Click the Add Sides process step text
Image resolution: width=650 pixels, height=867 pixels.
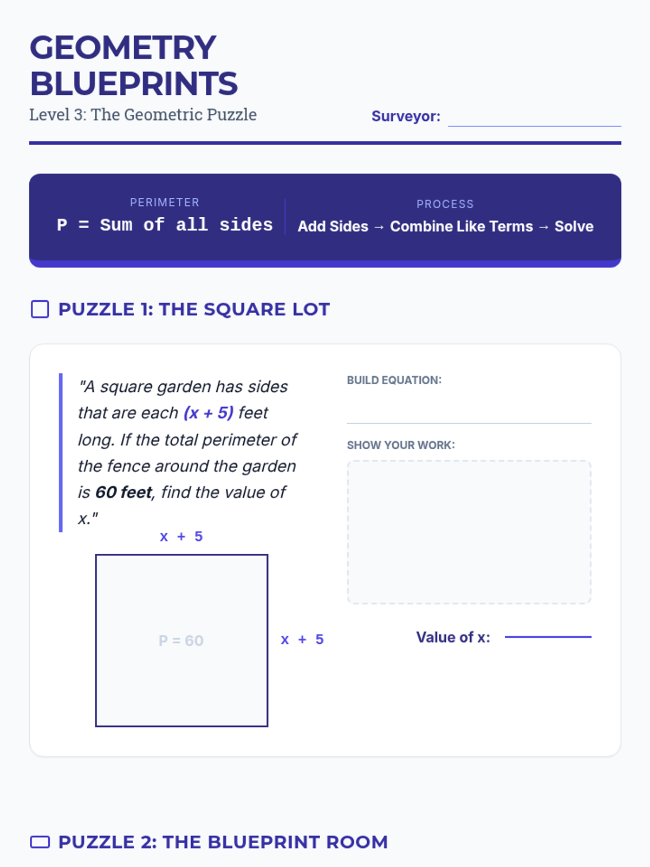tap(333, 227)
